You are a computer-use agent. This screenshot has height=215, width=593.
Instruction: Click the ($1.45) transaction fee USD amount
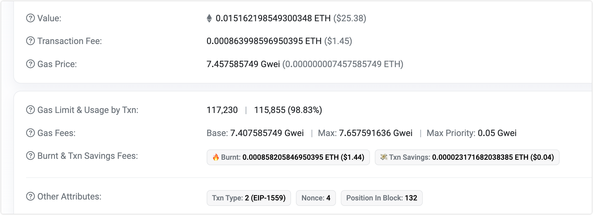337,41
